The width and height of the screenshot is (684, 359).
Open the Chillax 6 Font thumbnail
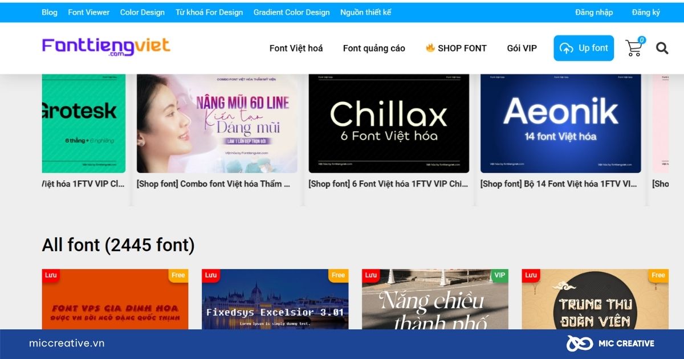click(389, 123)
